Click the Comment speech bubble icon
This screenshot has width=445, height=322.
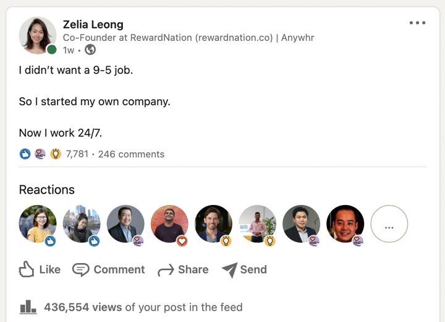pos(81,269)
